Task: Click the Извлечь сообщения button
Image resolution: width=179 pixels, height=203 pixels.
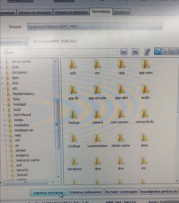Action: tap(86, 192)
